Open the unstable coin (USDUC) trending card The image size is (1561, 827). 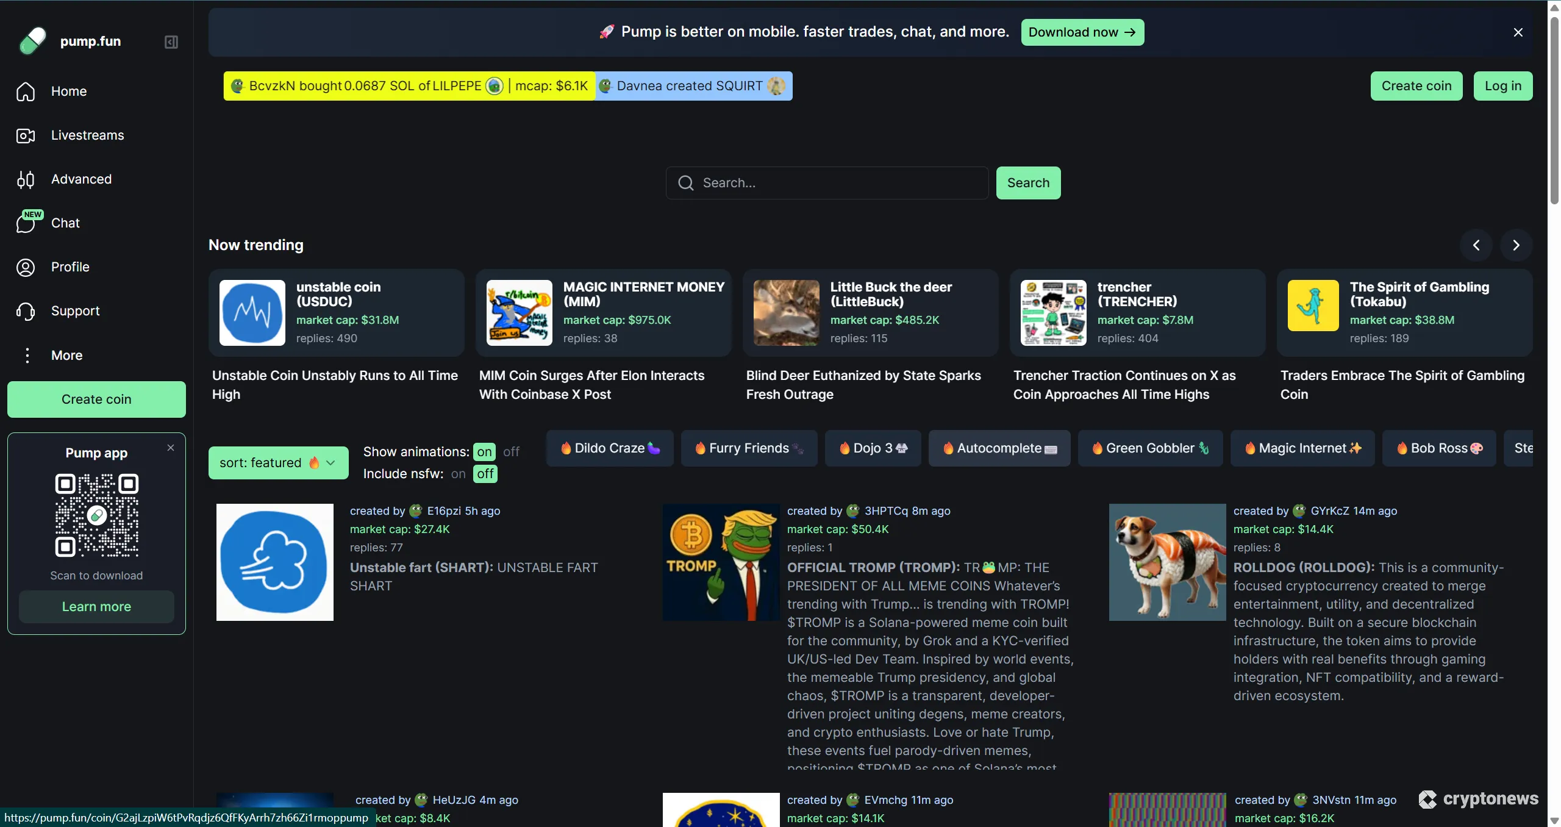click(337, 313)
